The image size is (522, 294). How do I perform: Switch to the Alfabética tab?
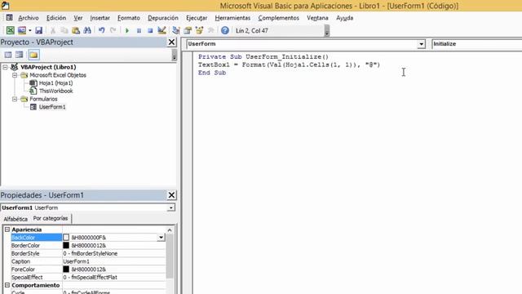click(x=15, y=219)
